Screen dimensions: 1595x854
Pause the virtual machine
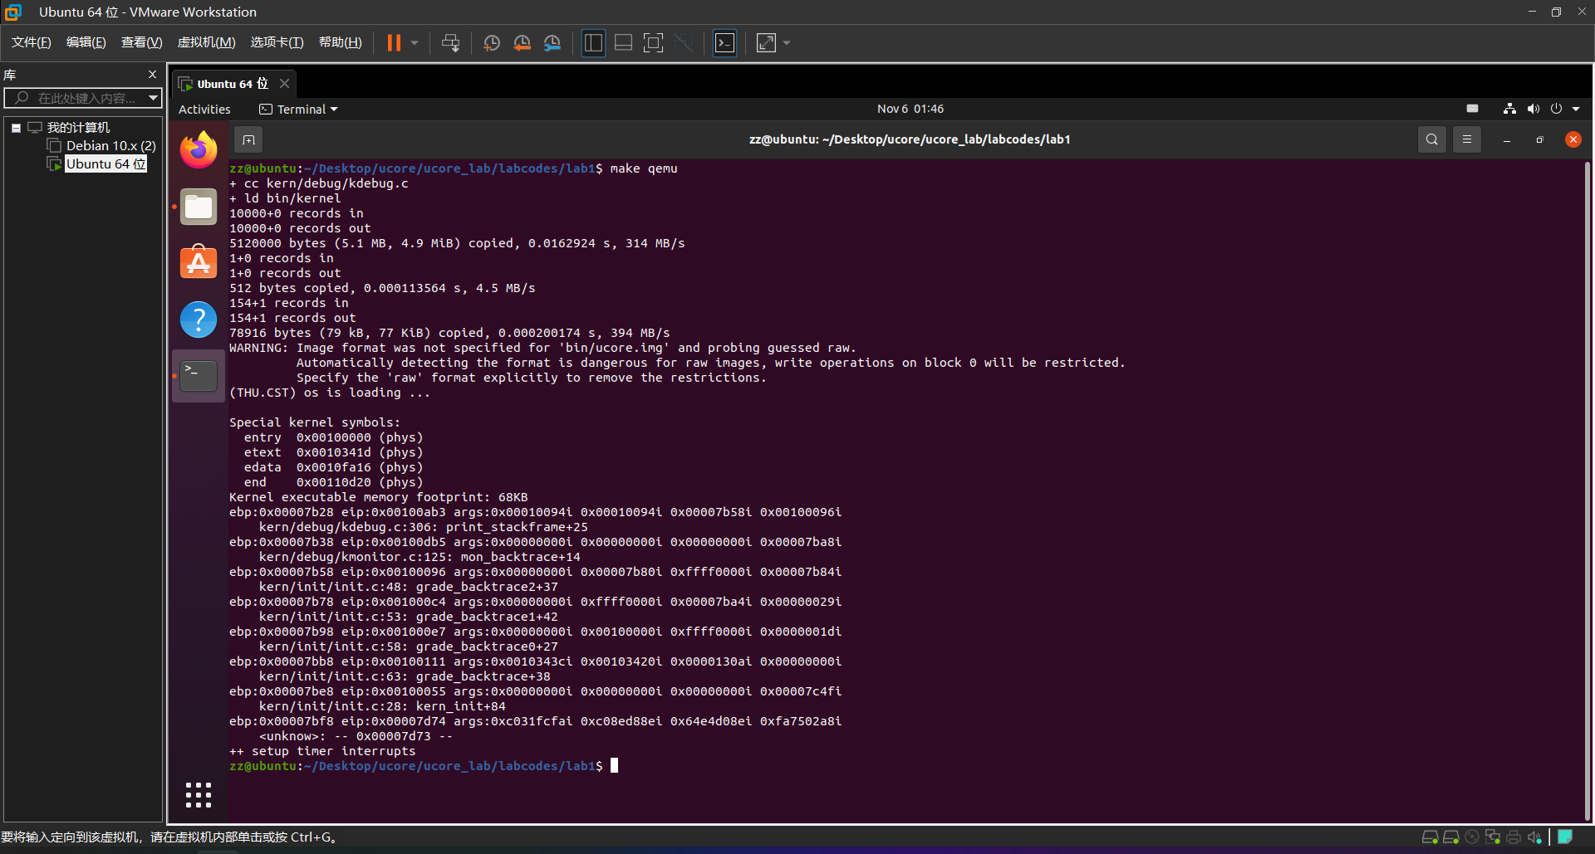[394, 43]
